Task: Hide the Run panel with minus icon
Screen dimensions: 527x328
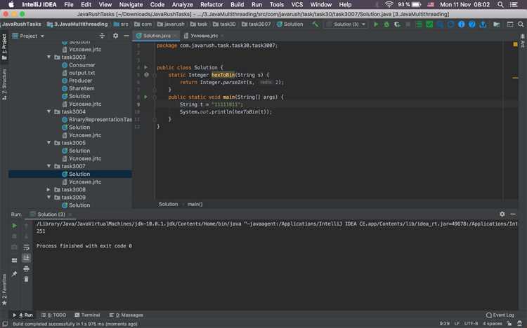Action: point(513,214)
